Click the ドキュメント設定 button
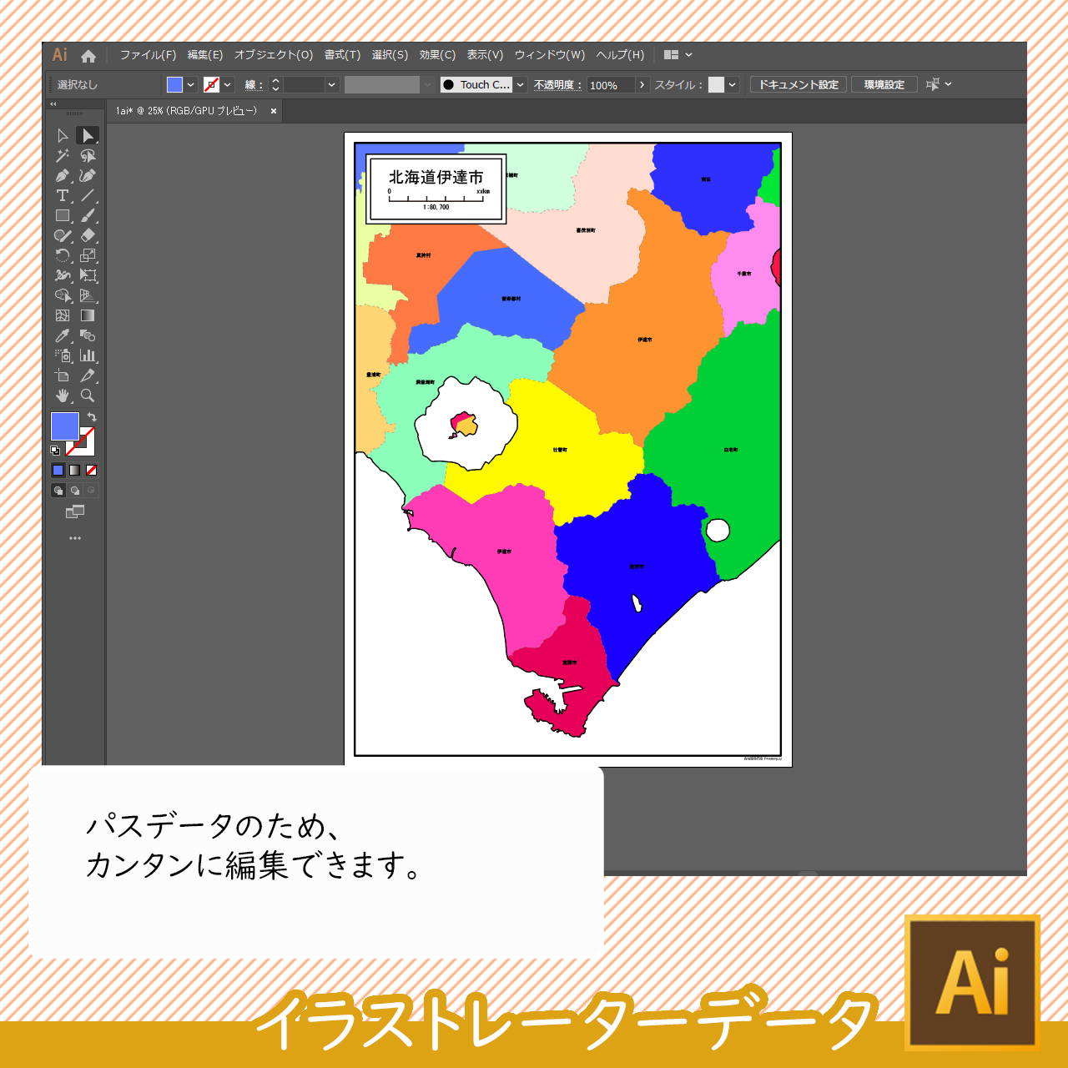1068x1068 pixels. pyautogui.click(x=798, y=84)
